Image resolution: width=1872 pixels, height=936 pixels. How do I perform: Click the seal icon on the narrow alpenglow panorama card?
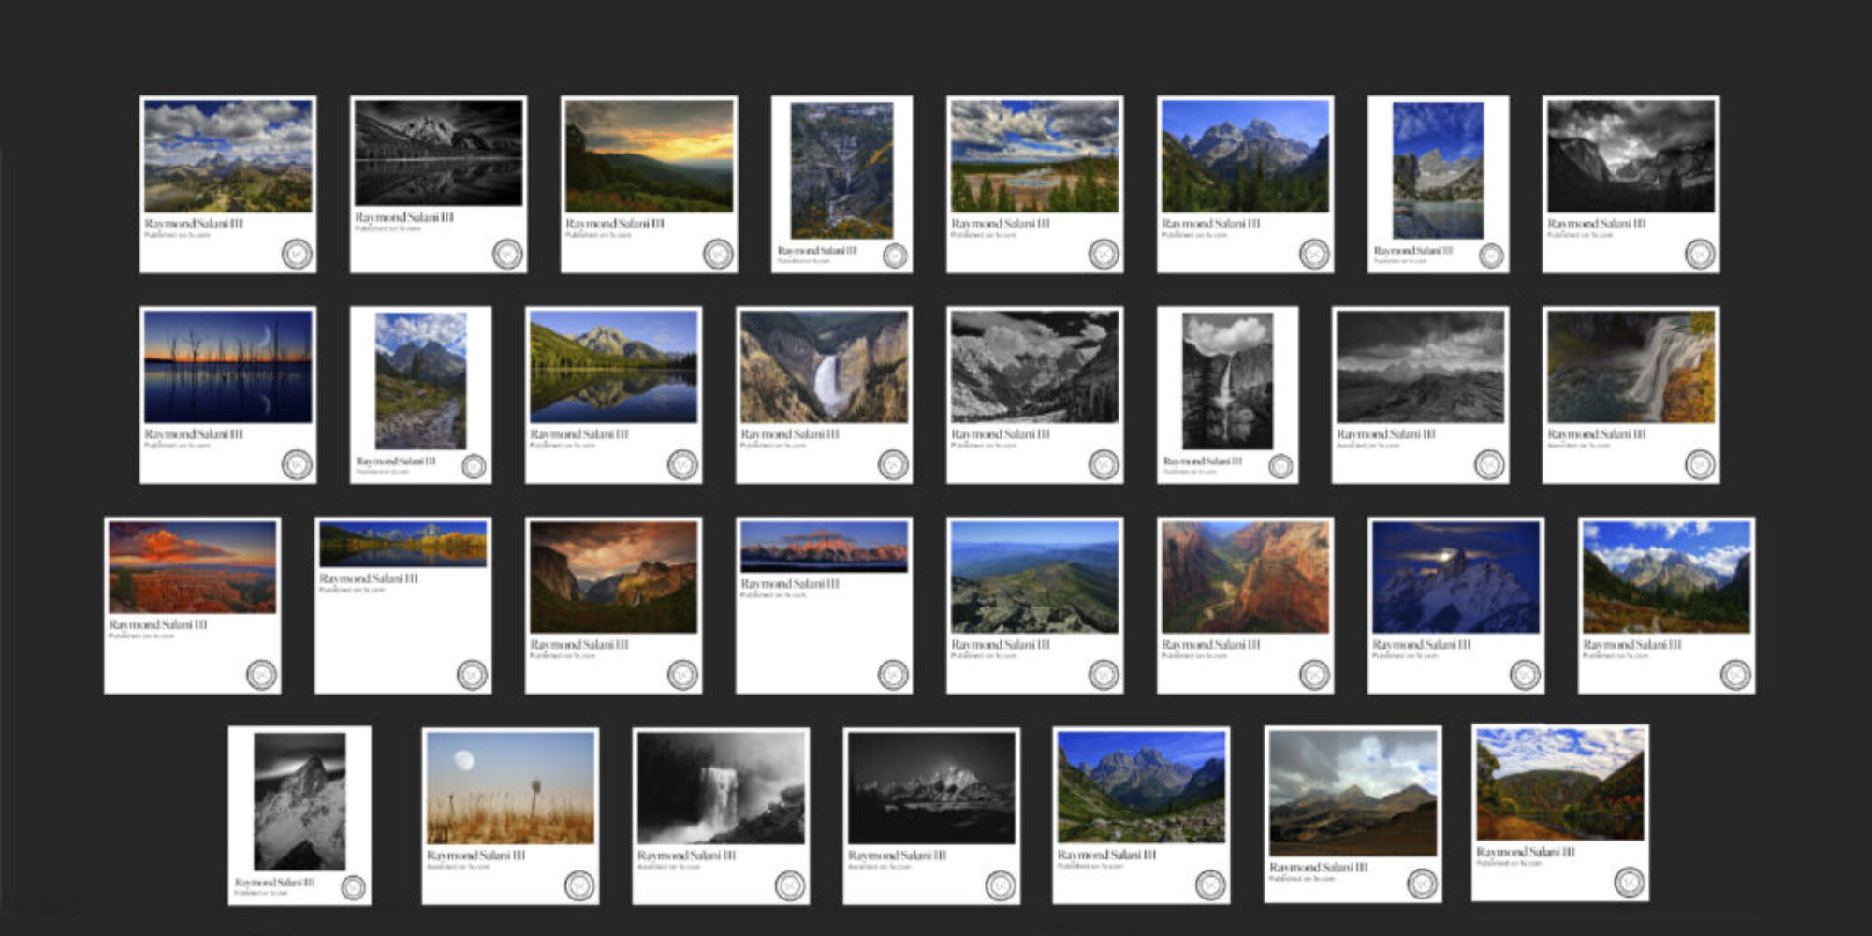893,674
